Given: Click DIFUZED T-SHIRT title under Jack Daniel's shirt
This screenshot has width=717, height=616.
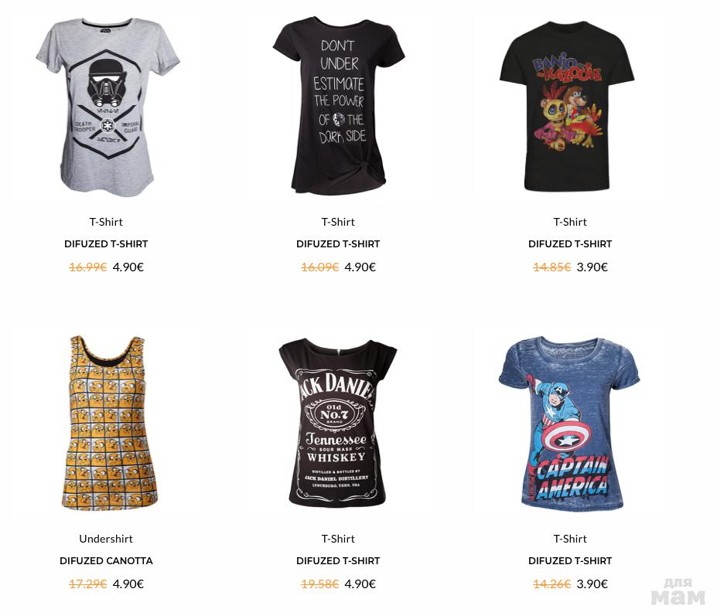Looking at the screenshot, I should click(338, 560).
